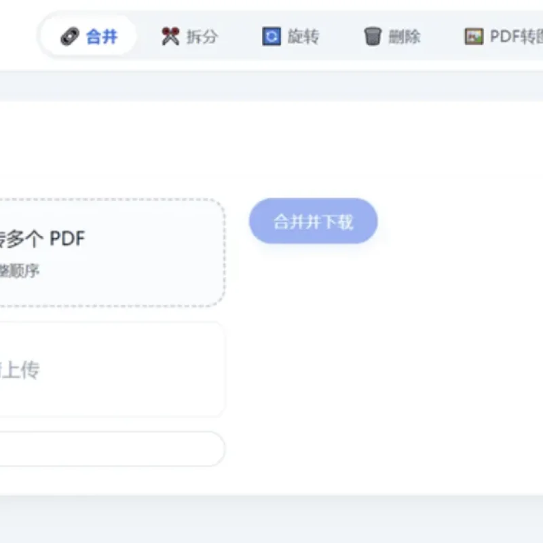Click the 上传 file list box
The height and width of the screenshot is (543, 543).
click(113, 369)
